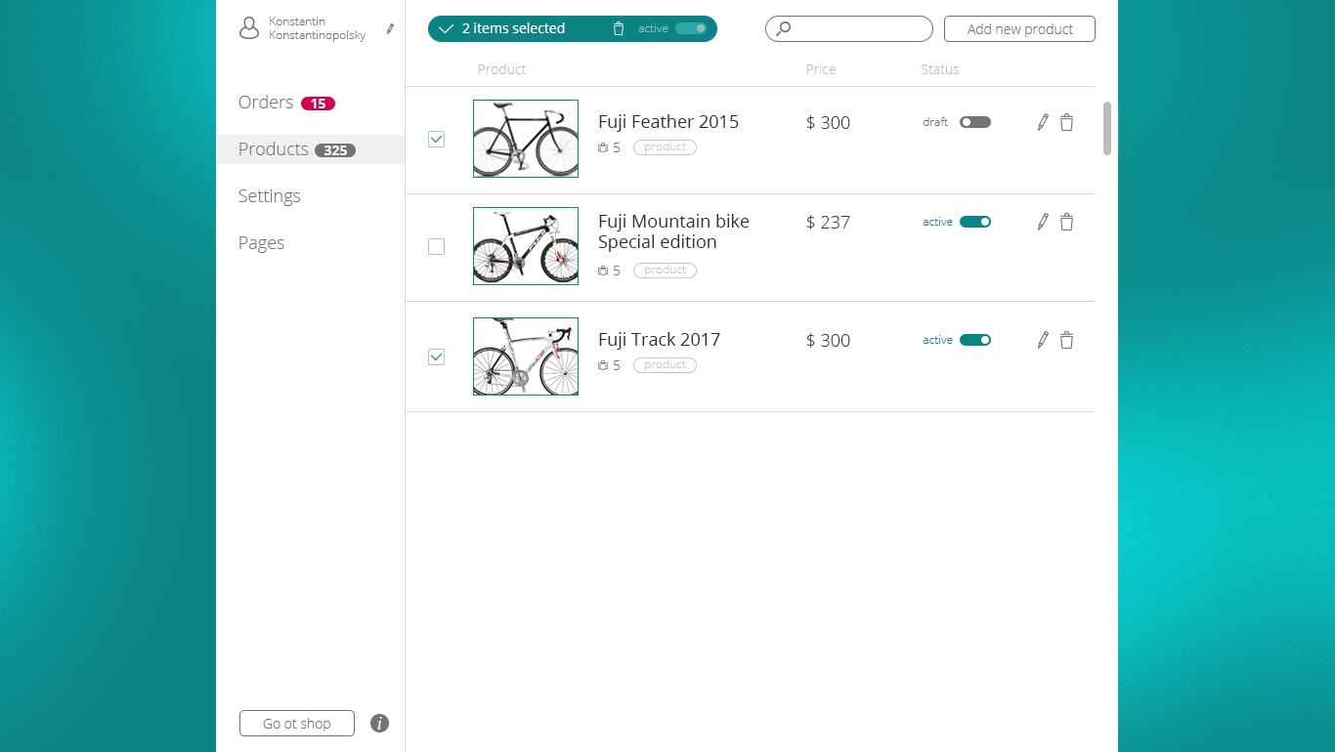The image size is (1335, 752).
Task: Edit Fuji Mountain bike Special edition
Action: click(x=1043, y=222)
